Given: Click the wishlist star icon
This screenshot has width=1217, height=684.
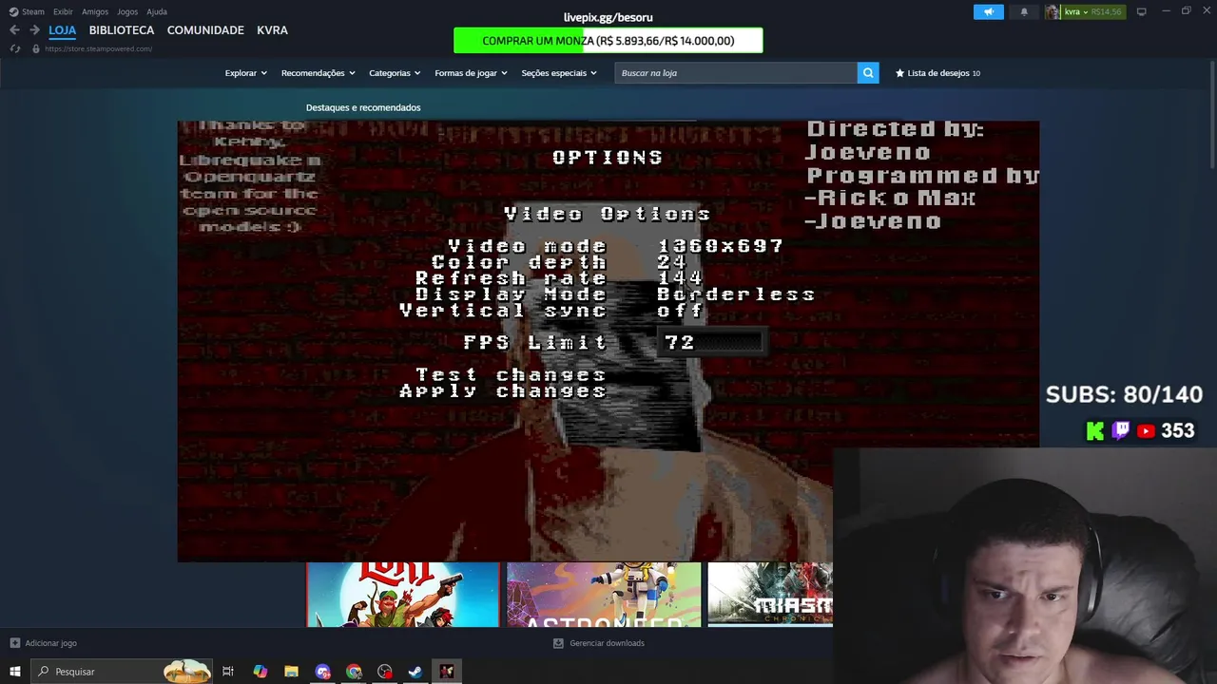Looking at the screenshot, I should coord(899,73).
